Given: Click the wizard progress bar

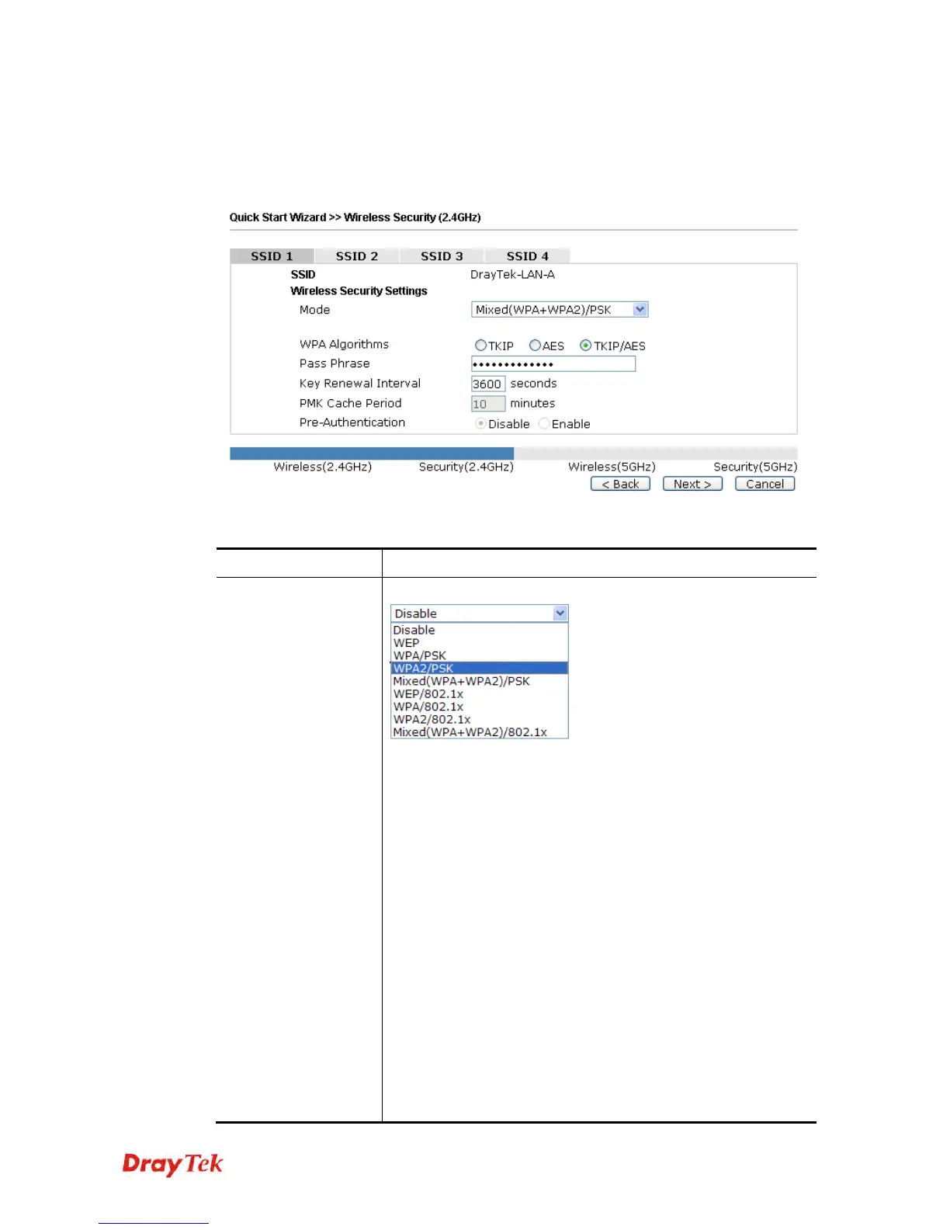Looking at the screenshot, I should 514,453.
